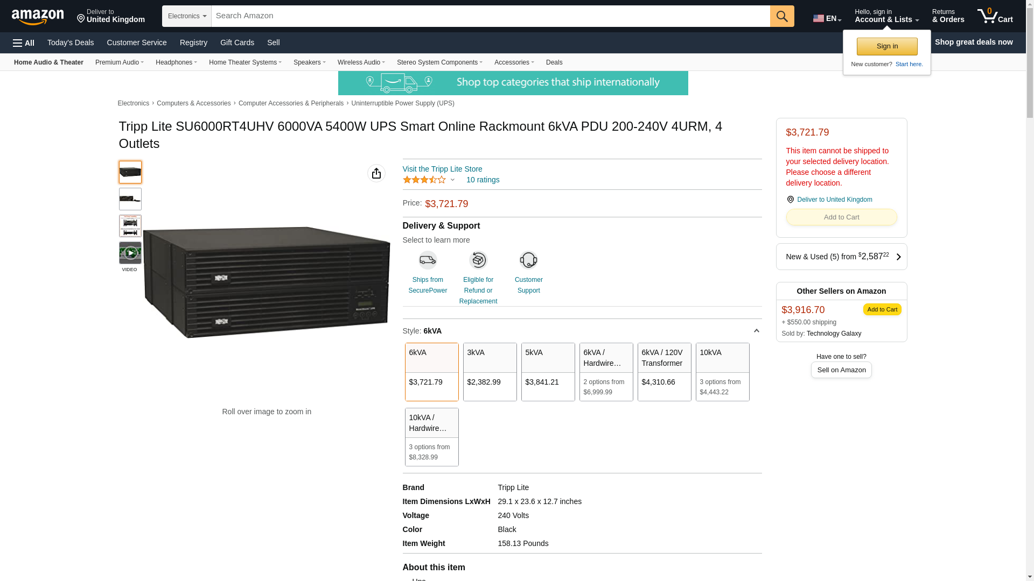This screenshot has height=581, width=1034.
Task: Click the Customer Support headset icon
Action: [x=528, y=260]
